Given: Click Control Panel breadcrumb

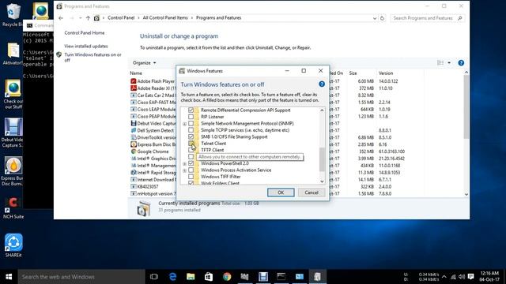Looking at the screenshot, I should [121, 17].
